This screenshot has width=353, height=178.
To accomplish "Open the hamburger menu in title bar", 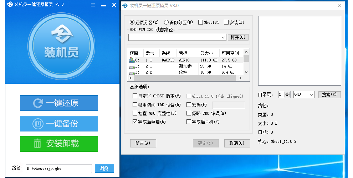I will (93, 5).
